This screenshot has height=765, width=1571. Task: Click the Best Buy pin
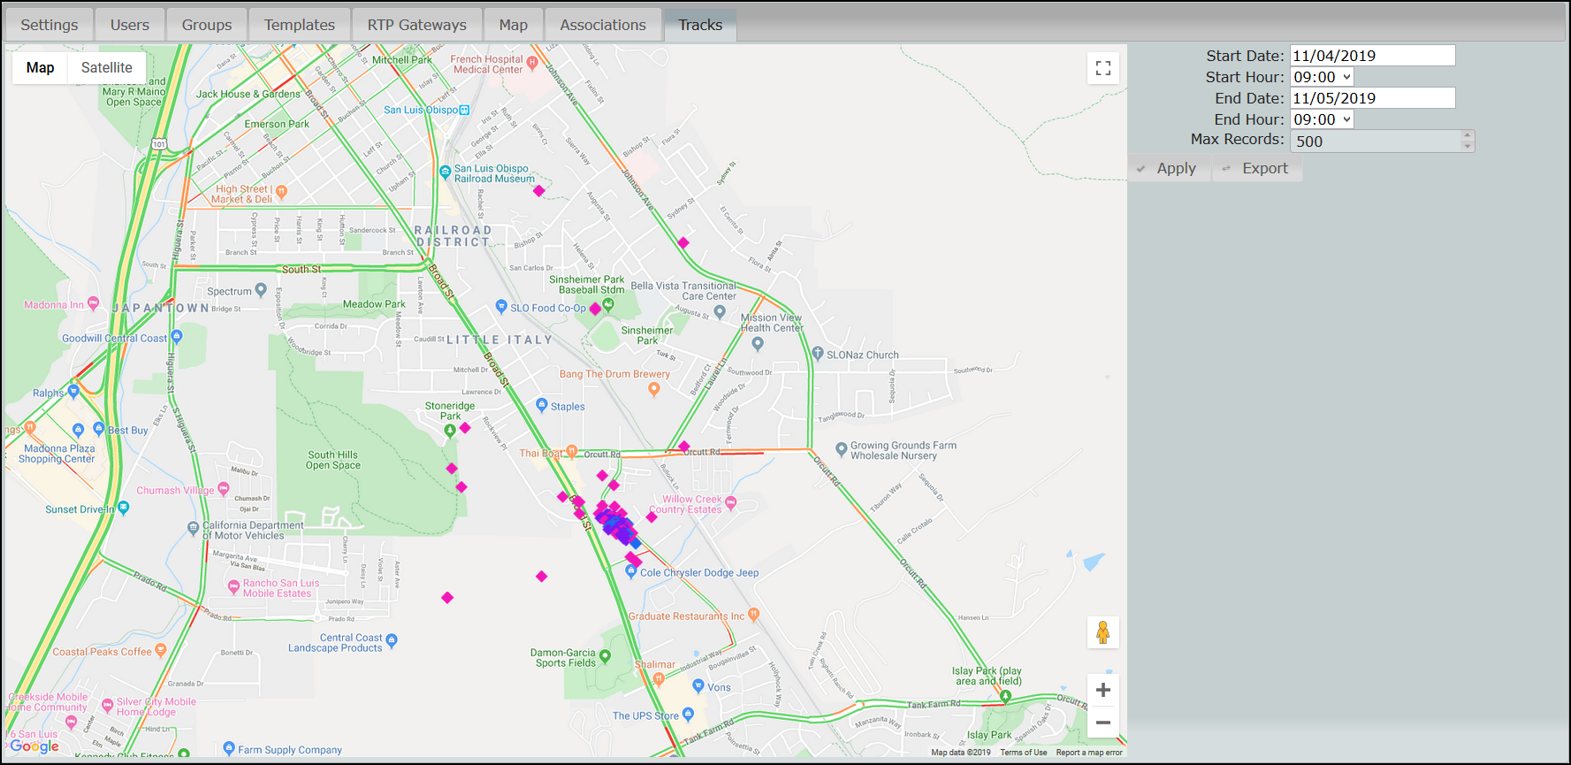(x=99, y=429)
